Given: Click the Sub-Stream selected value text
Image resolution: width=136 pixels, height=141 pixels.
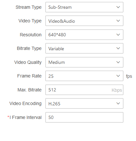Looking at the screenshot, I should point(60,7).
